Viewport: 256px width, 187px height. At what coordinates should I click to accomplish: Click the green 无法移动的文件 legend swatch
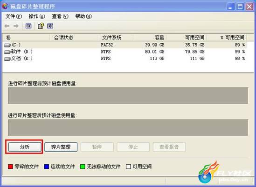[83, 167]
